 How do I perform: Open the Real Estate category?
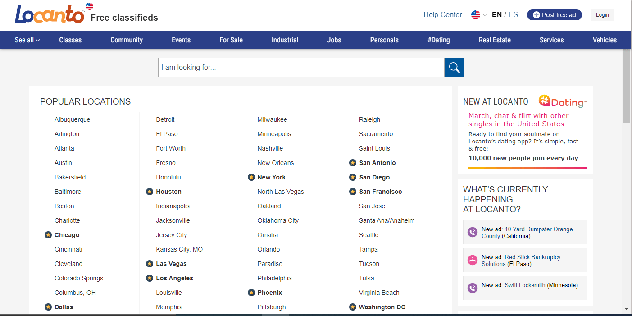[495, 40]
